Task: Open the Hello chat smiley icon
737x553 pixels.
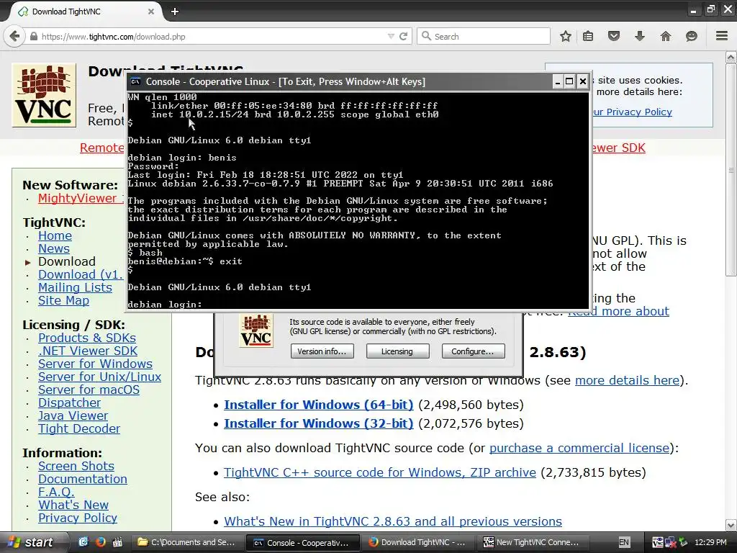Action: [692, 36]
